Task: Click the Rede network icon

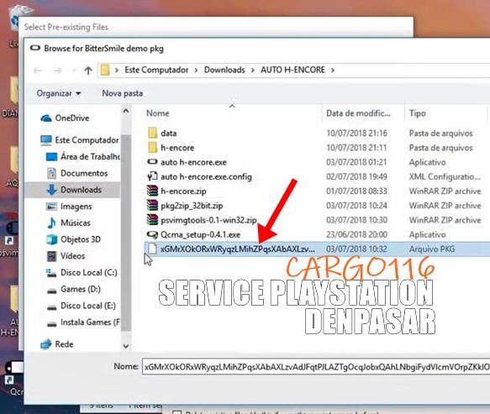Action: [46, 344]
